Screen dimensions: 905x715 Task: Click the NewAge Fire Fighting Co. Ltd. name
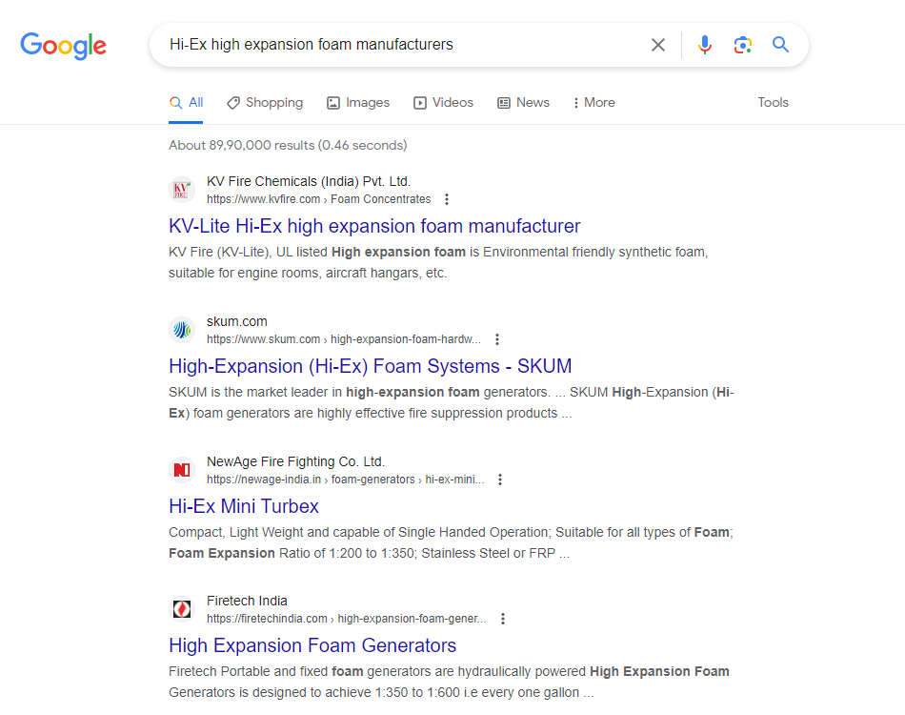(x=295, y=462)
